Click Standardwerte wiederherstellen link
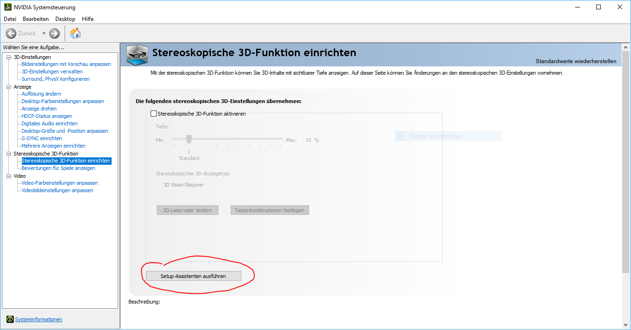631x330 pixels. [x=576, y=61]
